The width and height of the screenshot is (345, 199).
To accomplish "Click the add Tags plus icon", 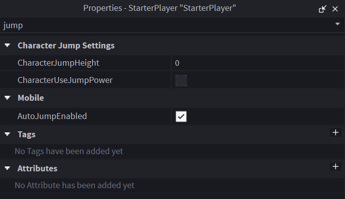I will coord(336,132).
